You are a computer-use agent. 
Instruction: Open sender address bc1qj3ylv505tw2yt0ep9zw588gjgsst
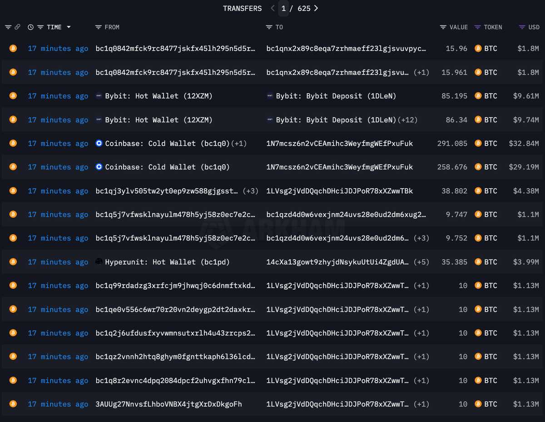(167, 191)
